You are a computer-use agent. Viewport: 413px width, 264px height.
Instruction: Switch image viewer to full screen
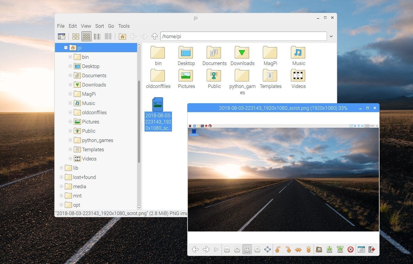[x=268, y=249]
